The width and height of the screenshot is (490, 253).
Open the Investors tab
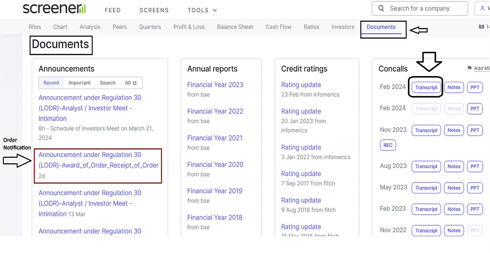(343, 27)
